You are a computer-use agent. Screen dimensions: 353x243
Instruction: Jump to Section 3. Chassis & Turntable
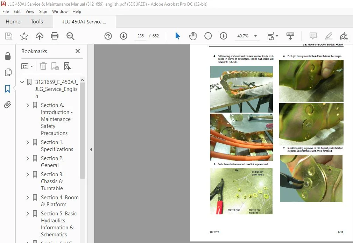52,181
